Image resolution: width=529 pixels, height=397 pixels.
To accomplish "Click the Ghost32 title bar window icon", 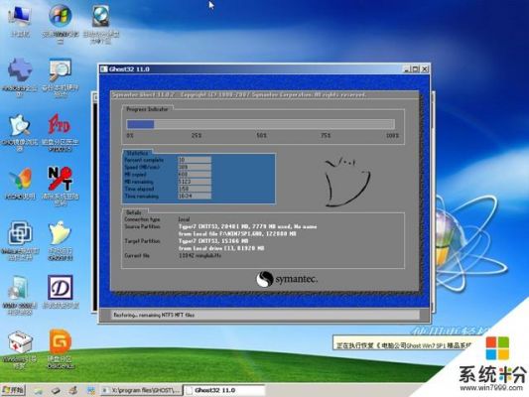I will click(103, 69).
